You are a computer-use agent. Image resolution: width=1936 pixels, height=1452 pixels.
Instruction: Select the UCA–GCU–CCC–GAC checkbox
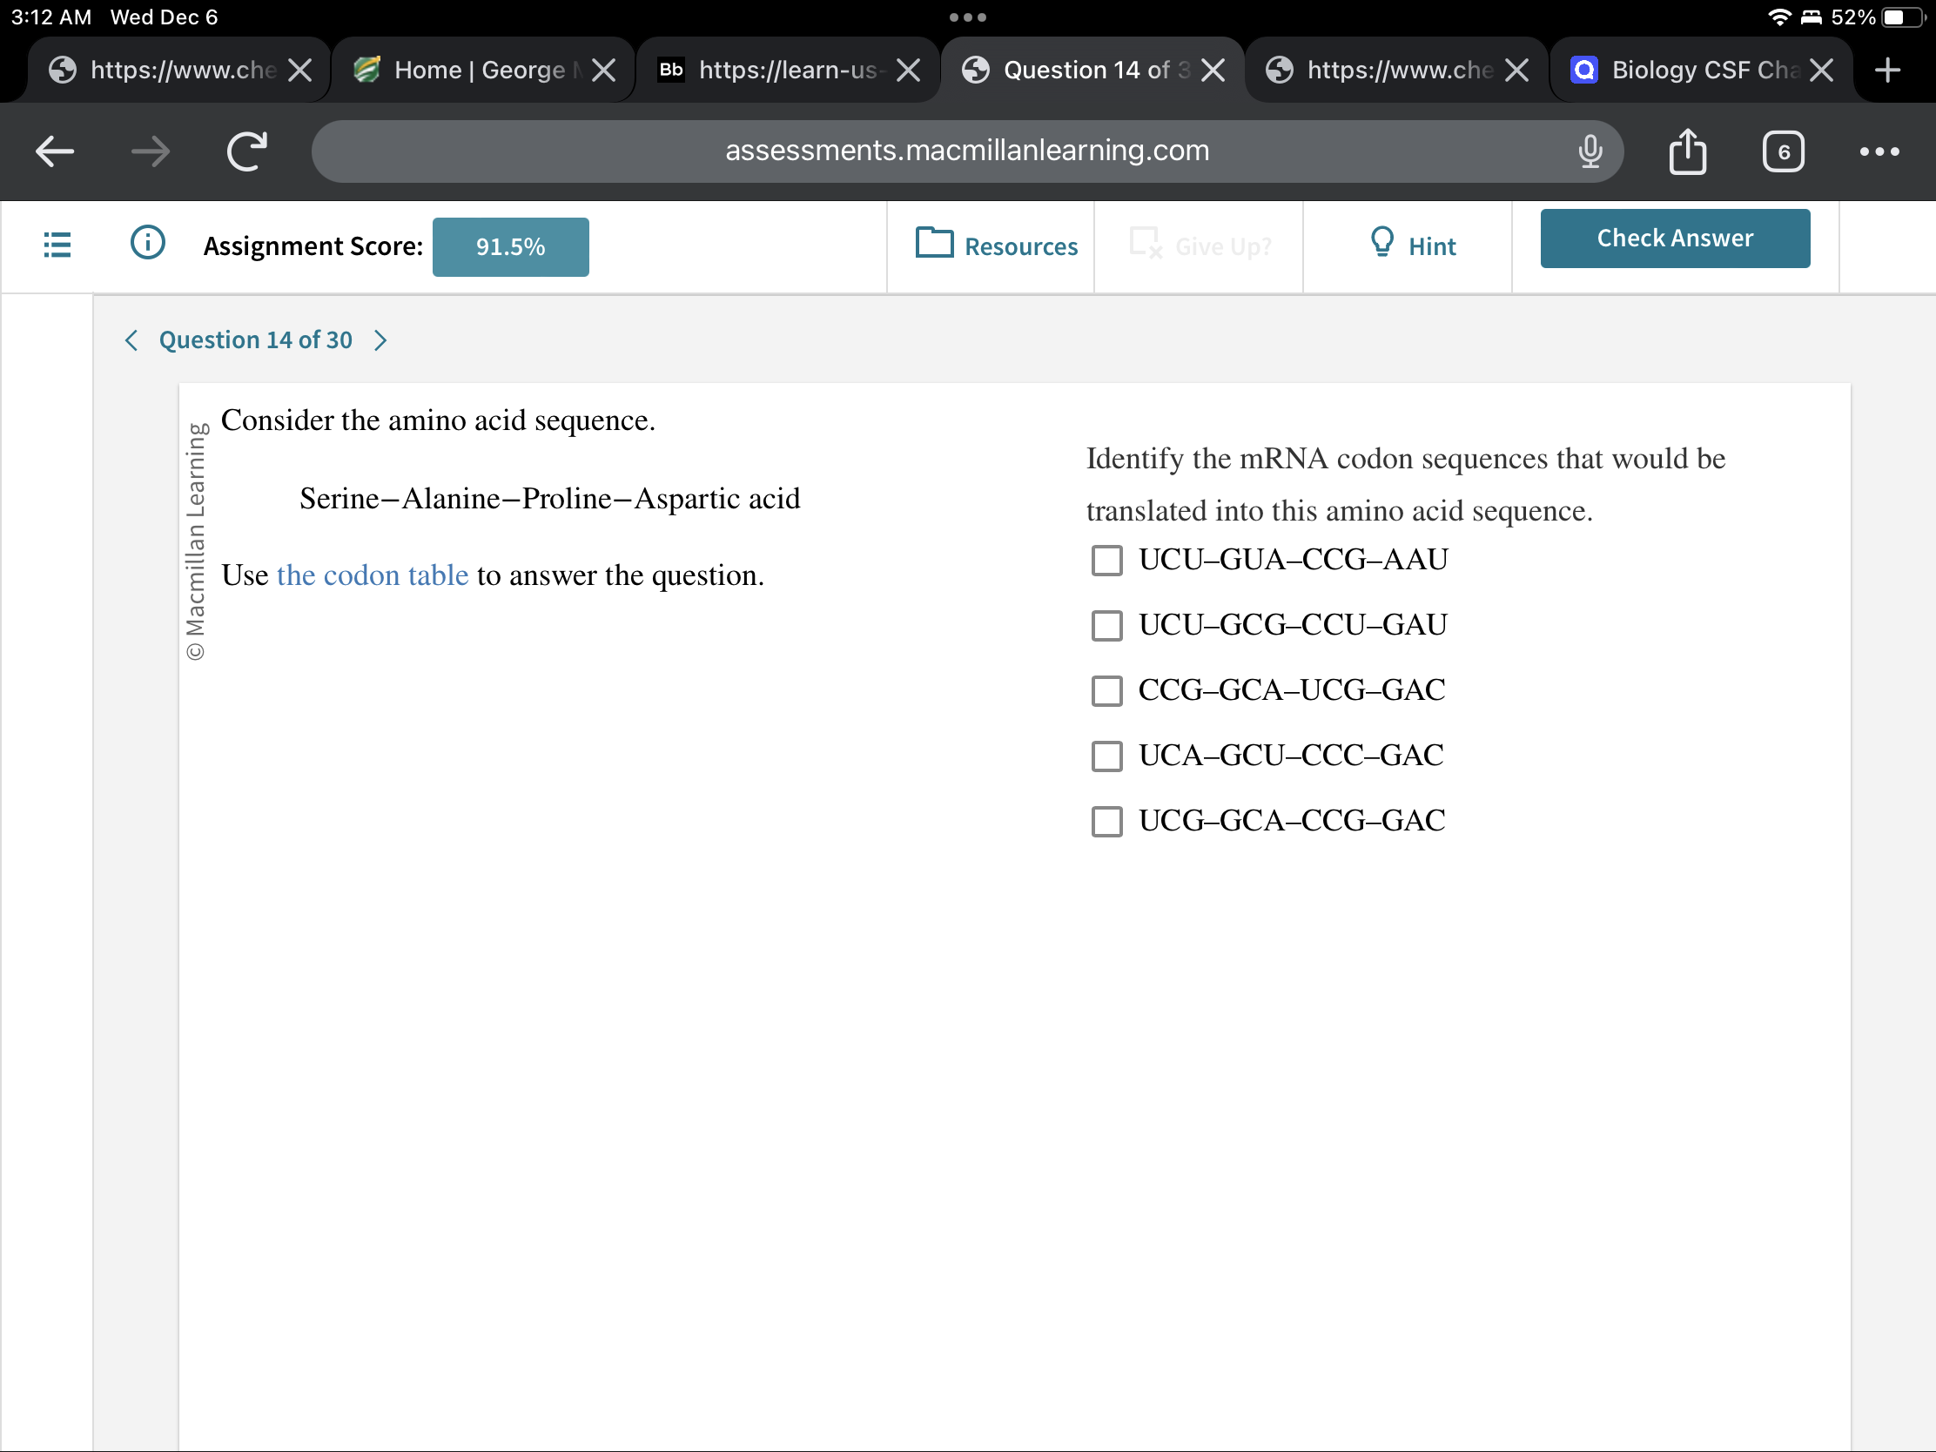[x=1106, y=756]
